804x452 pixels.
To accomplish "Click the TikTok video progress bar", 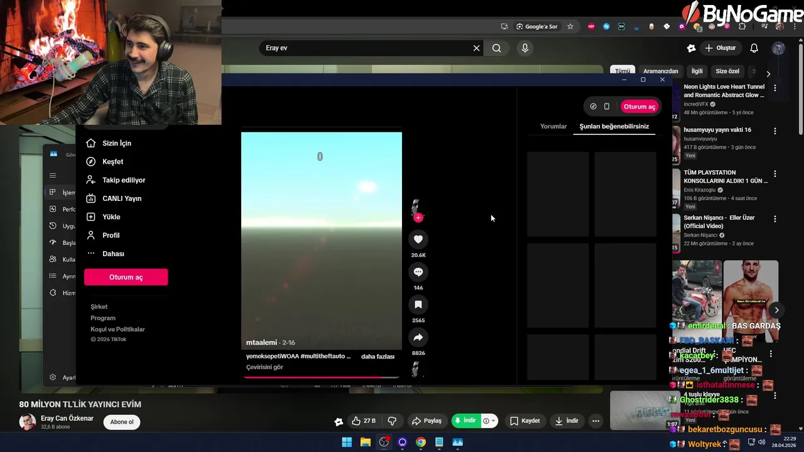I will point(321,378).
